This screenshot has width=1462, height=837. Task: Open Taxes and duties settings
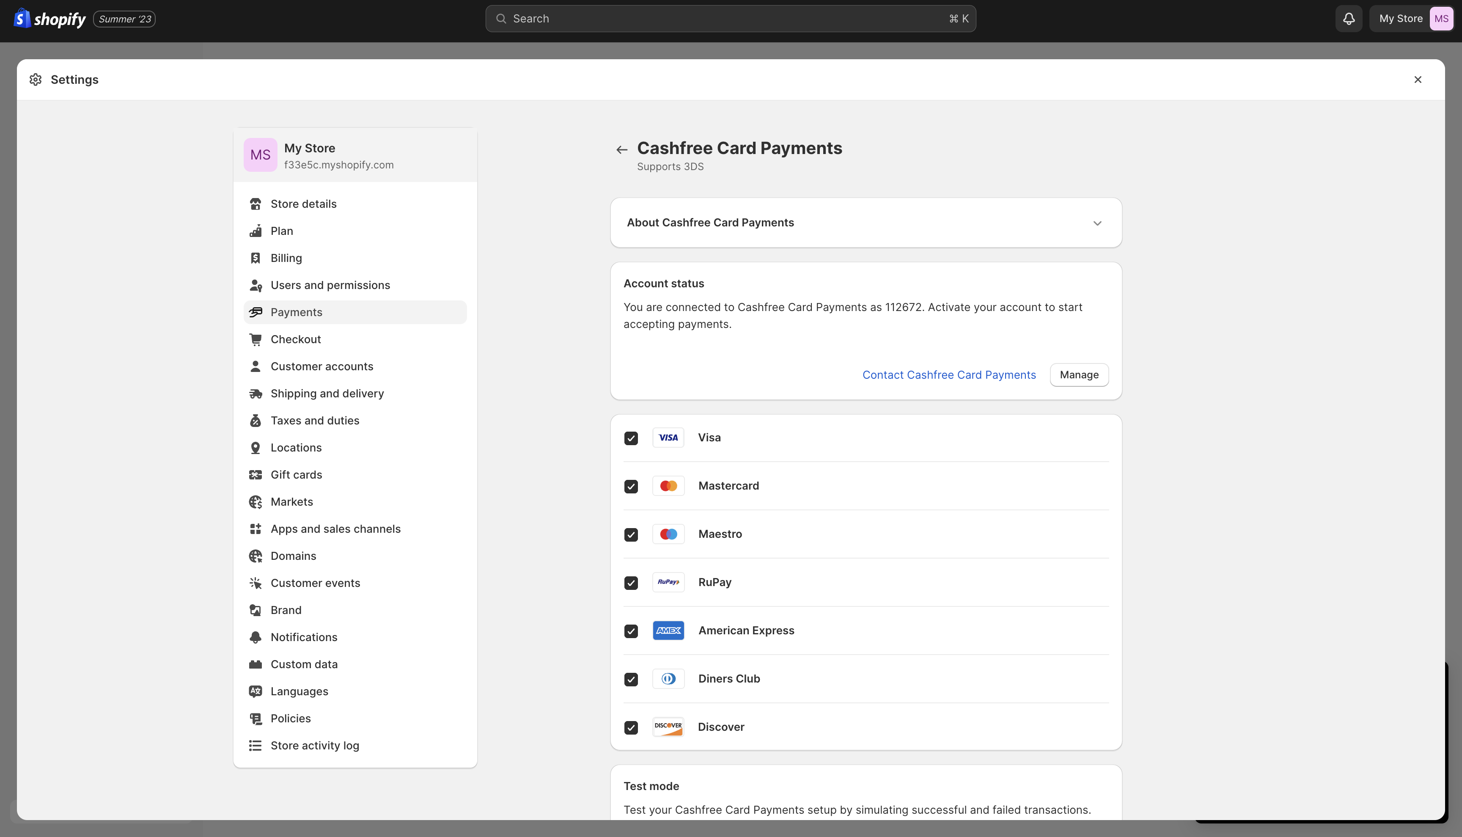pyautogui.click(x=314, y=421)
